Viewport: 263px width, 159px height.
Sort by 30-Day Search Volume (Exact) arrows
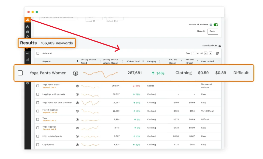click(x=122, y=61)
